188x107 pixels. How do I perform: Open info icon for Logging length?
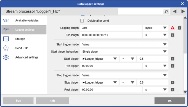click(180, 28)
